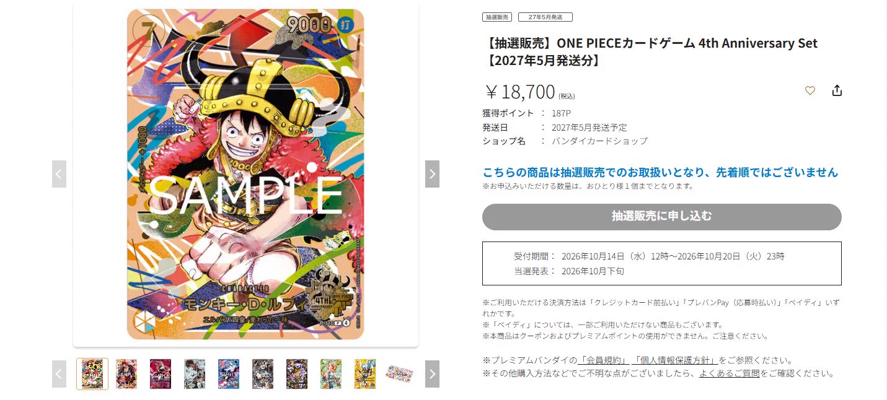The image size is (887, 400).
Task: Add product to favorites with heart icon
Action: (810, 91)
